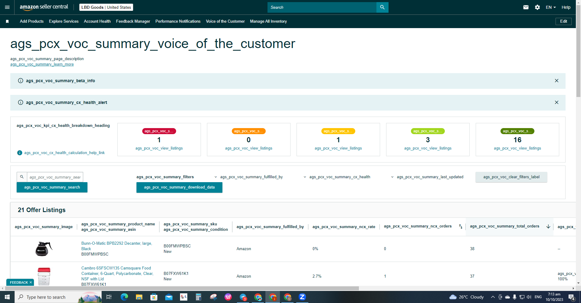Click the summary_download_data button
Viewport: 581px width, 303px height.
pos(179,187)
